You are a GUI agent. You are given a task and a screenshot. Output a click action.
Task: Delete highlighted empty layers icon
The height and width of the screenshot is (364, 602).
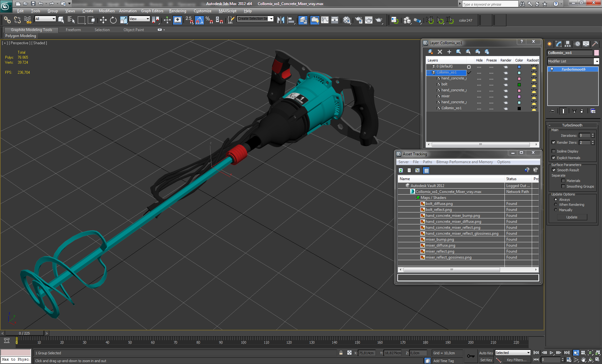440,52
